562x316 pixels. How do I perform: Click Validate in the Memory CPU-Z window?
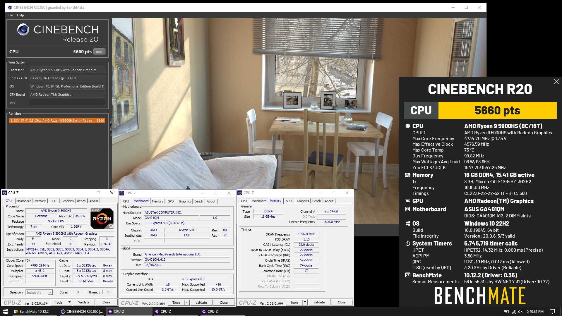coord(319,302)
